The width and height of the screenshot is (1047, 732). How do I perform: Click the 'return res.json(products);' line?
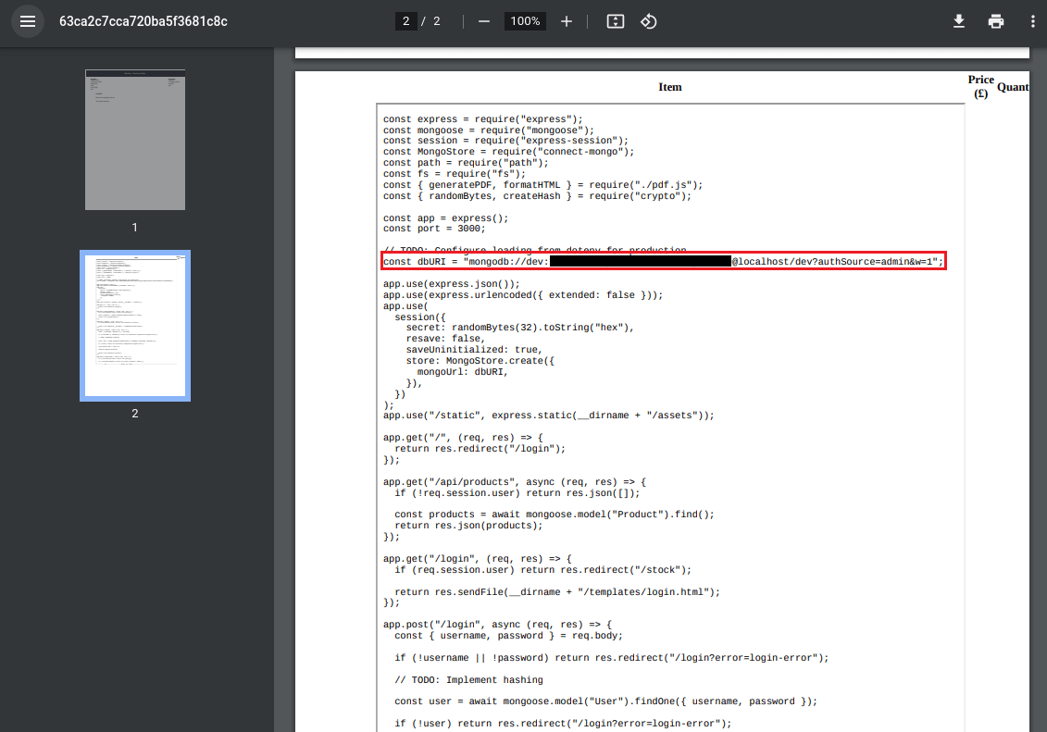(x=468, y=526)
